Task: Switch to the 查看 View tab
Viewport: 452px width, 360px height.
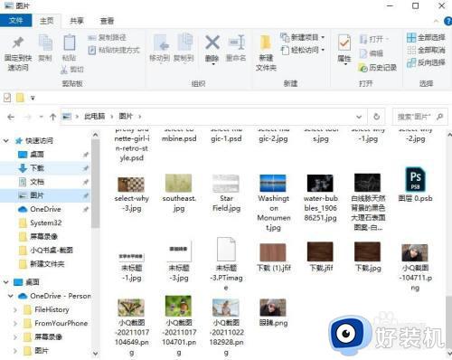Action: pos(107,21)
